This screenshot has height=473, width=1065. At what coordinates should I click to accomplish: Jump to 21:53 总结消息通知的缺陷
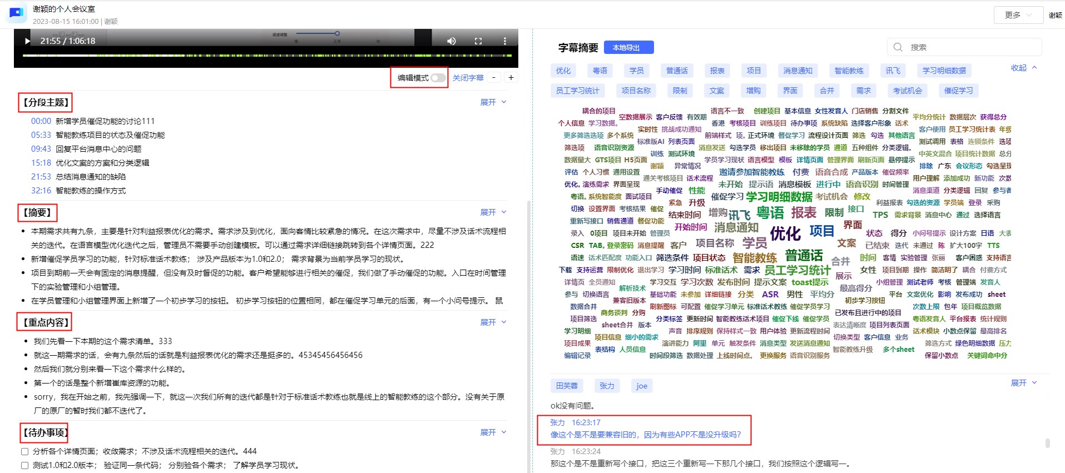point(78,177)
